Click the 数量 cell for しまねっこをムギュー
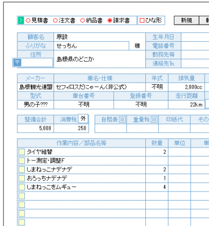Image resolution: width=209 pixels, height=226 pixels. click(157, 187)
